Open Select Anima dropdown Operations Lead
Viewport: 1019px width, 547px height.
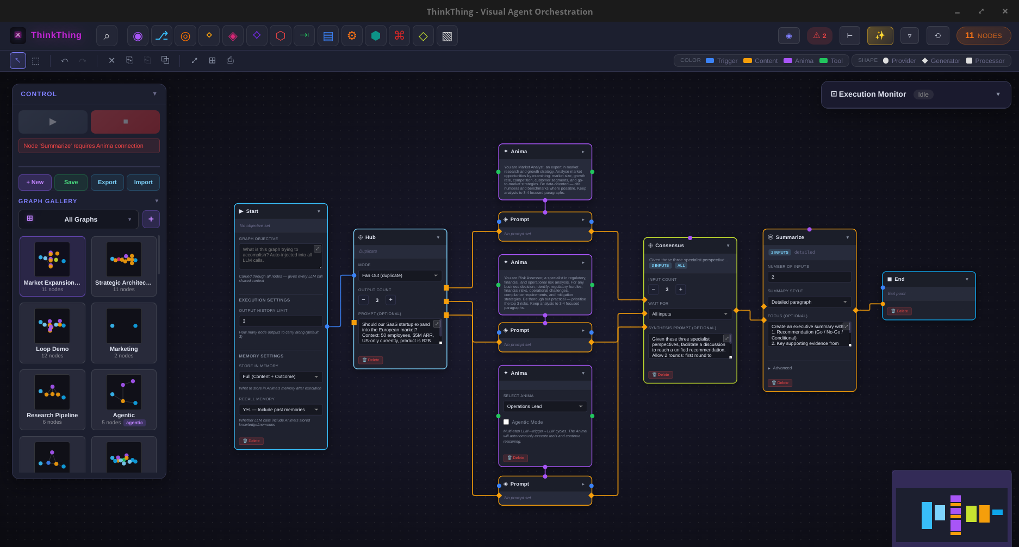click(545, 406)
